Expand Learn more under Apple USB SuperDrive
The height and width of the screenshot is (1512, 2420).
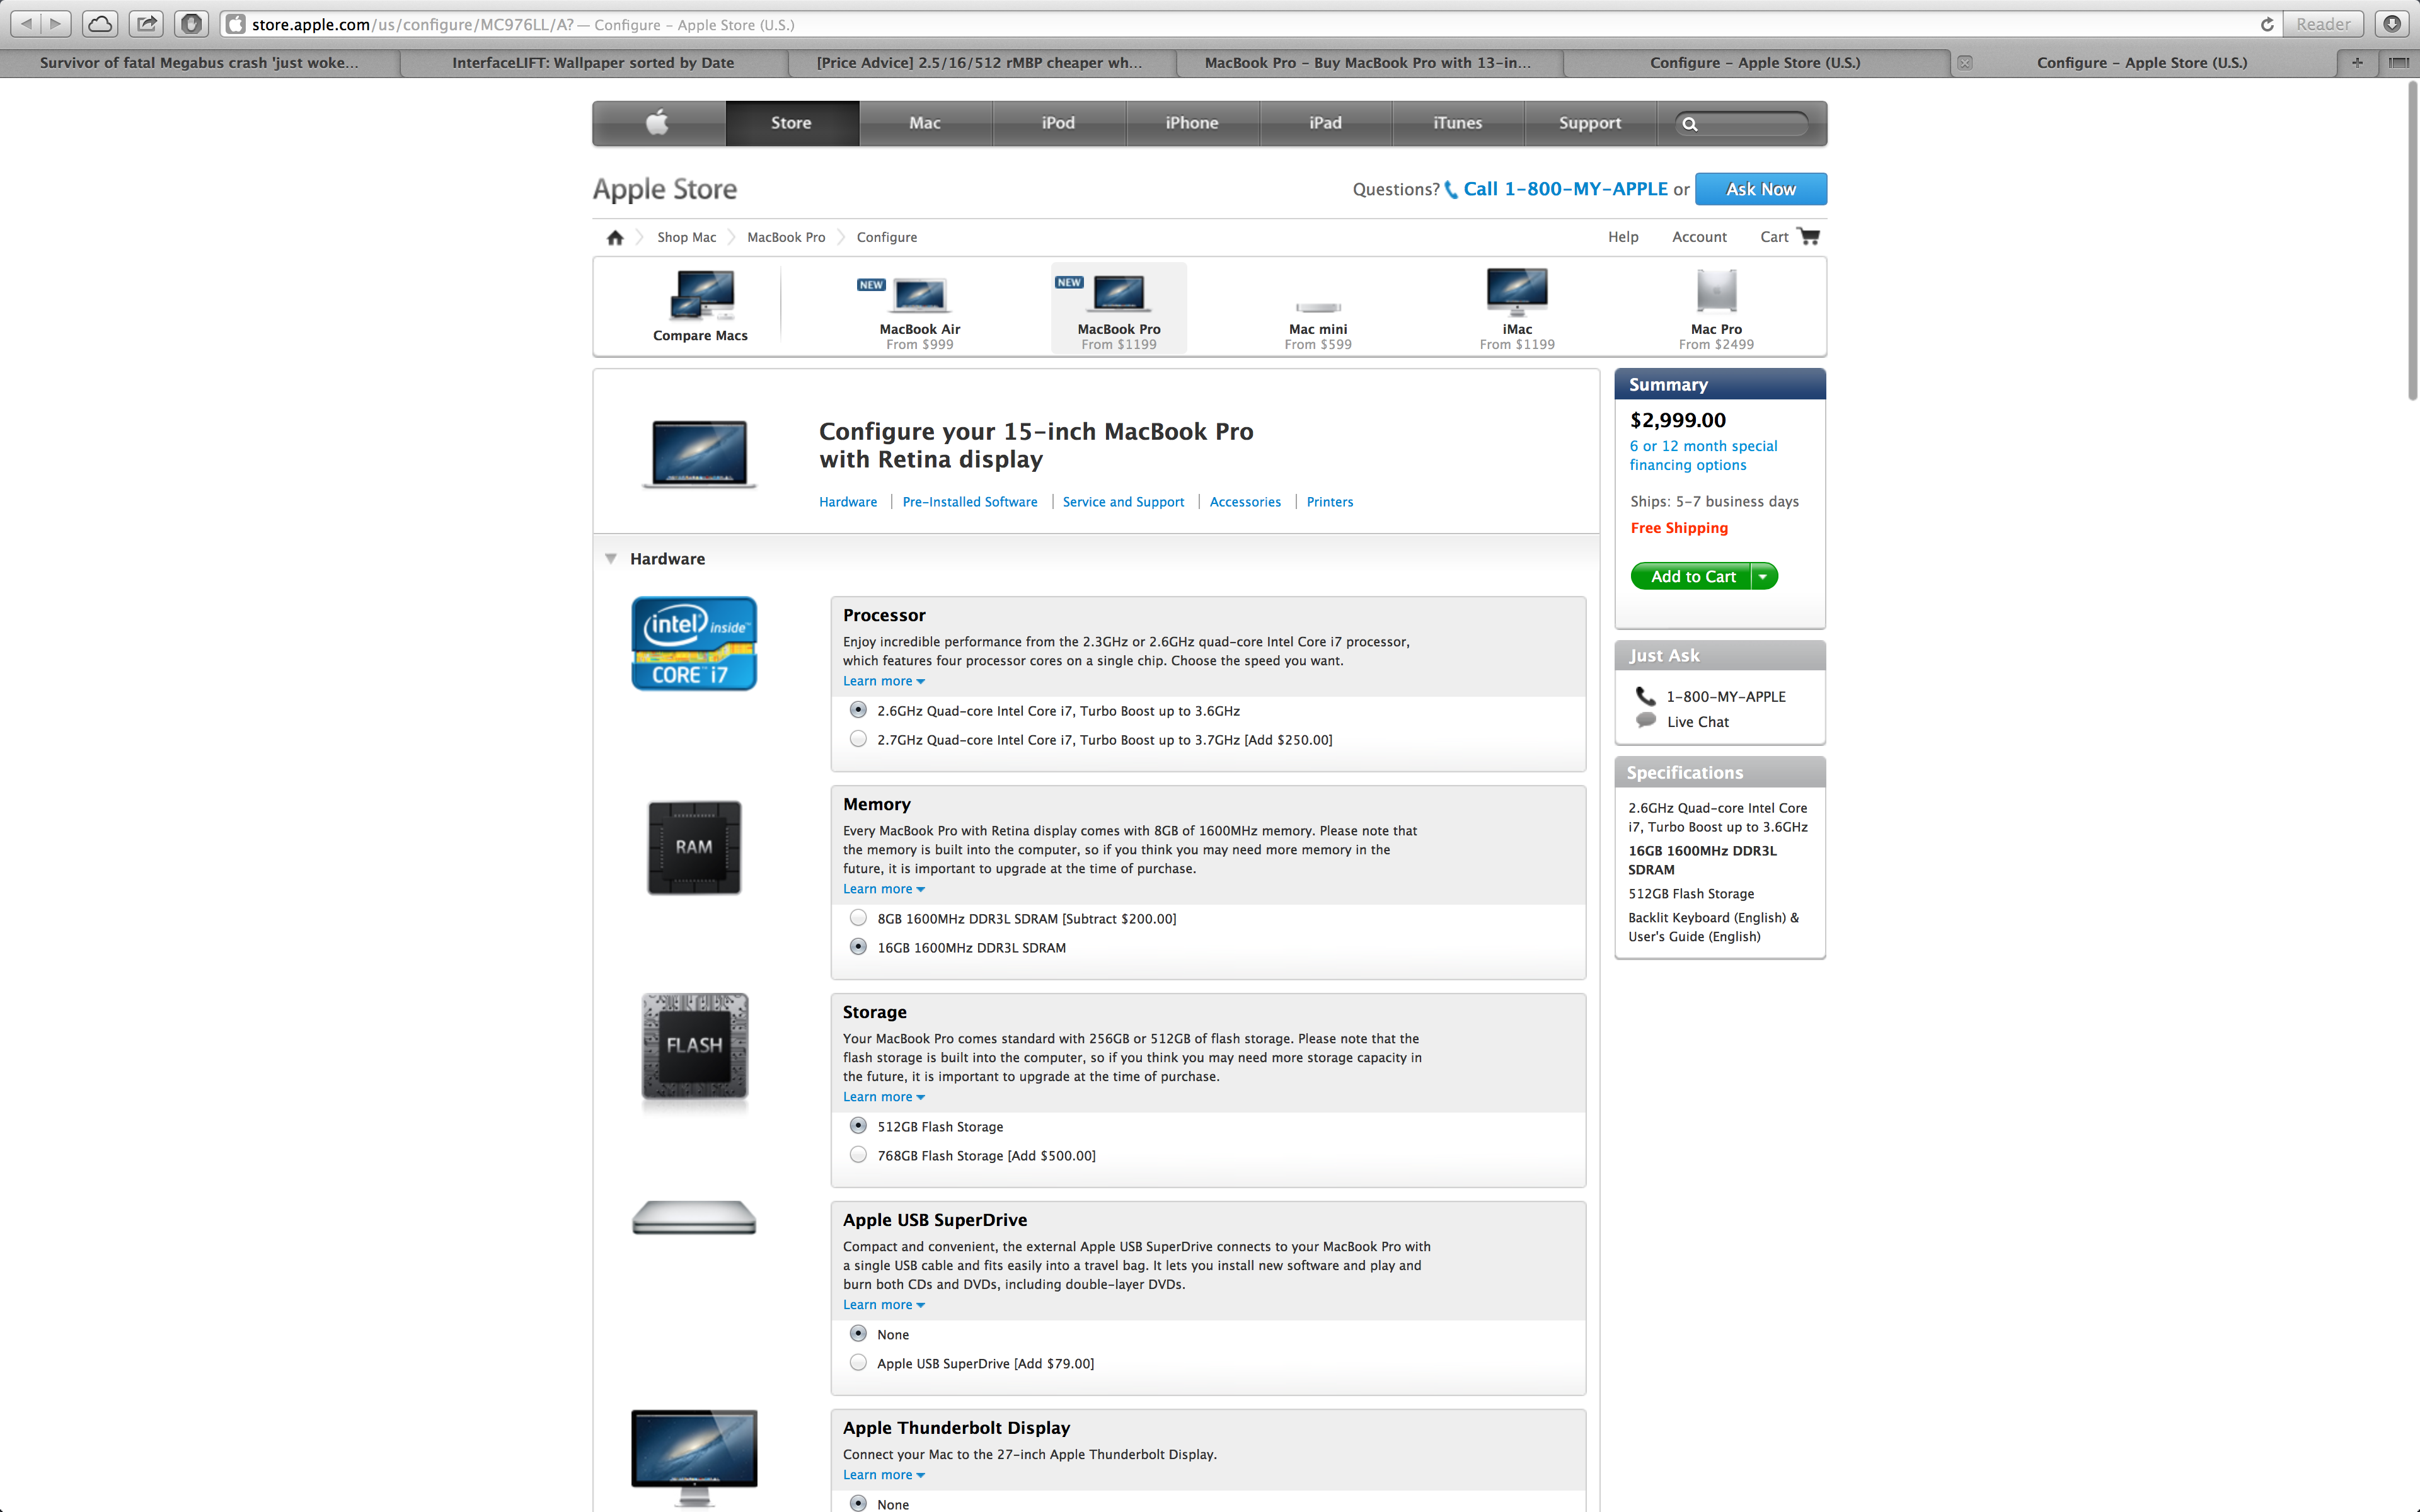coord(884,1305)
